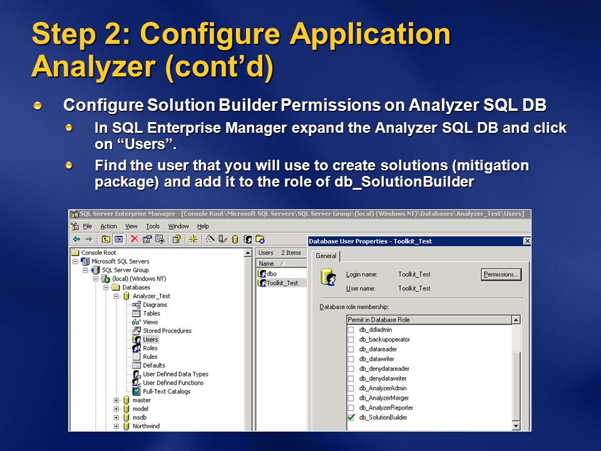Click the Views glasses icon
The height and width of the screenshot is (451, 601).
pyautogui.click(x=136, y=322)
